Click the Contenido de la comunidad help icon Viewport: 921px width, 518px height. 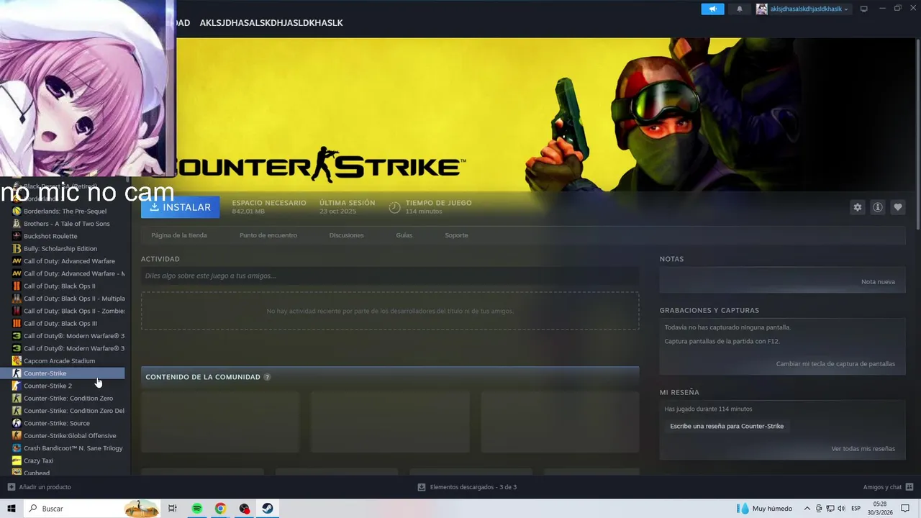[x=267, y=377]
